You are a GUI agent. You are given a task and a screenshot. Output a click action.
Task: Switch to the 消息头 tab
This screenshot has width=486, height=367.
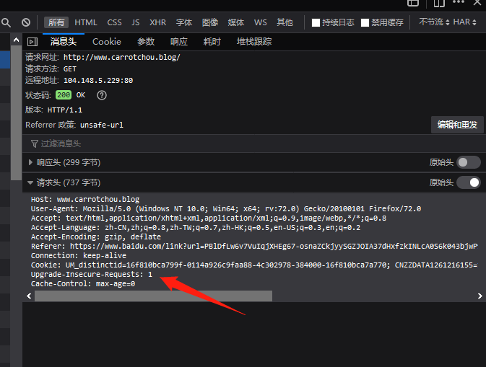tap(64, 42)
